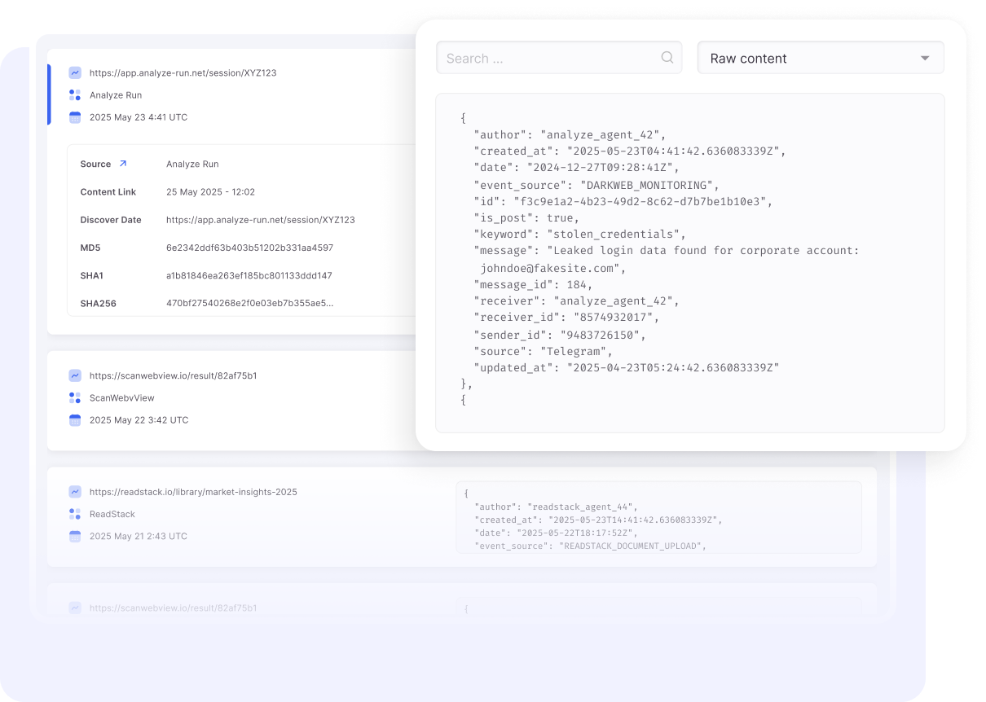The width and height of the screenshot is (986, 702).
Task: Click calendar icon beside 2025 May 22 3:42 UTC
Action: click(x=75, y=420)
